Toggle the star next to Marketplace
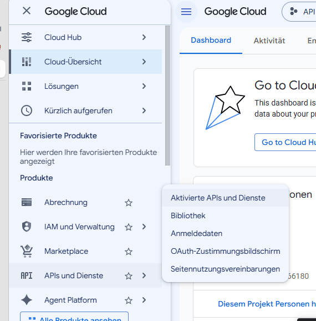 (x=129, y=252)
